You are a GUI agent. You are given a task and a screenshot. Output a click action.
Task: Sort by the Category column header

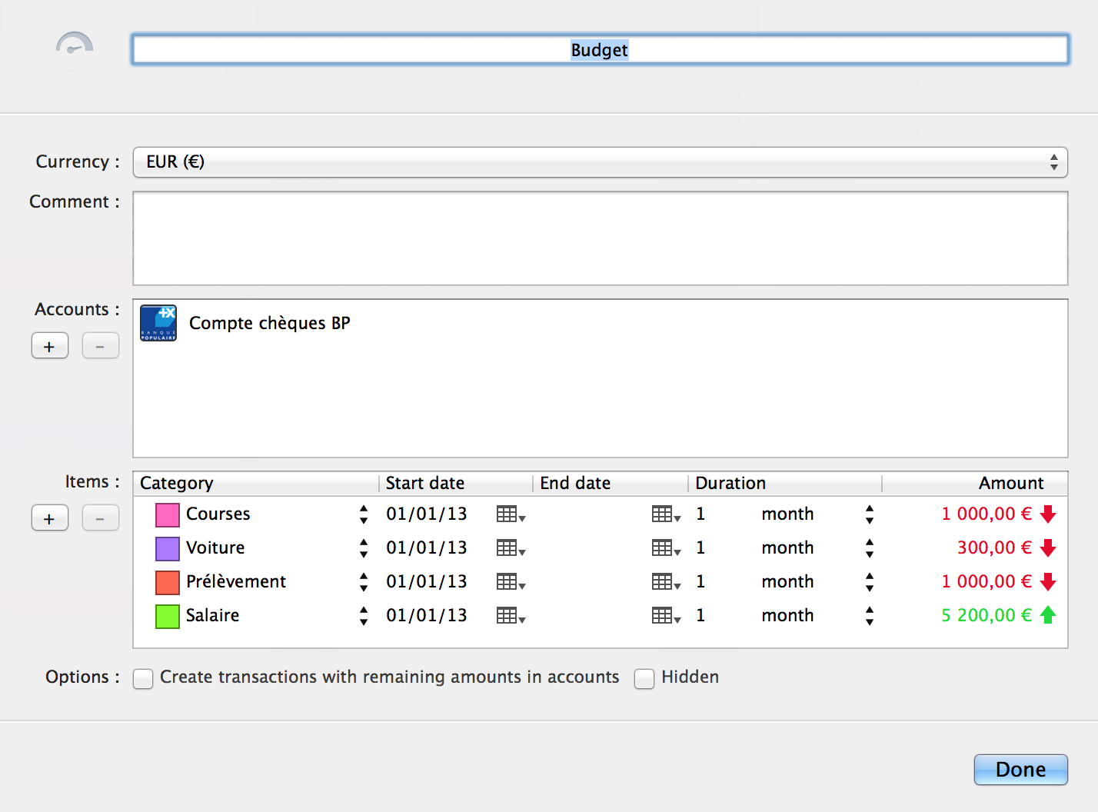pos(256,483)
